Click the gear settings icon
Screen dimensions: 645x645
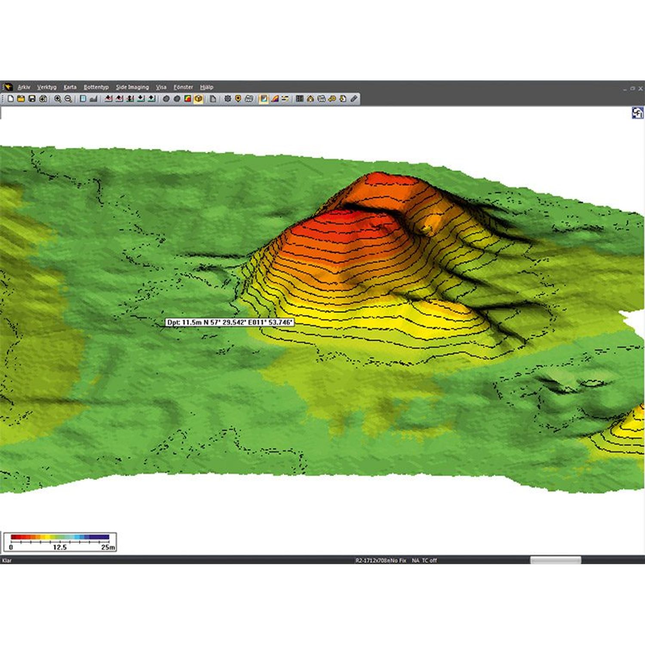point(228,99)
